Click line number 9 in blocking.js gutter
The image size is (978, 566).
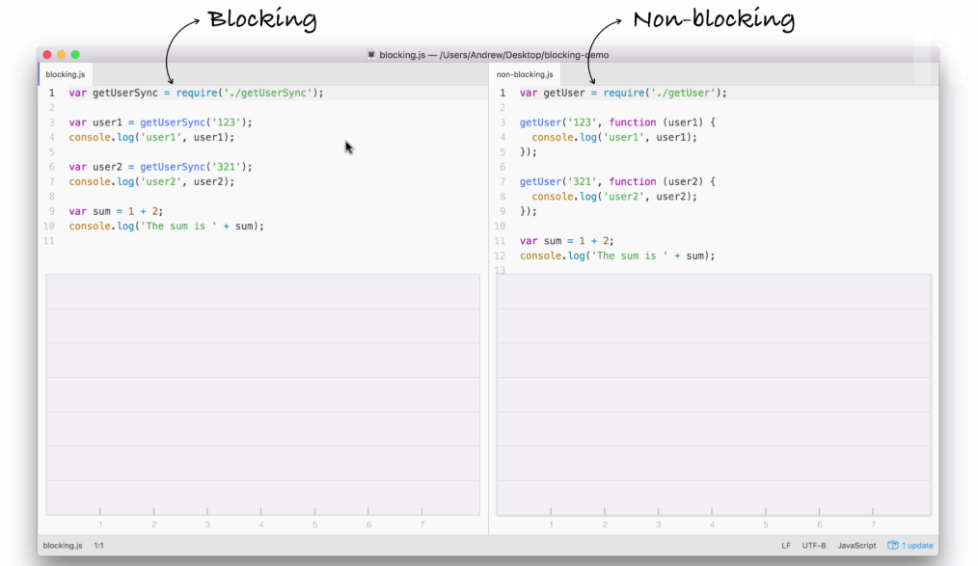[51, 211]
